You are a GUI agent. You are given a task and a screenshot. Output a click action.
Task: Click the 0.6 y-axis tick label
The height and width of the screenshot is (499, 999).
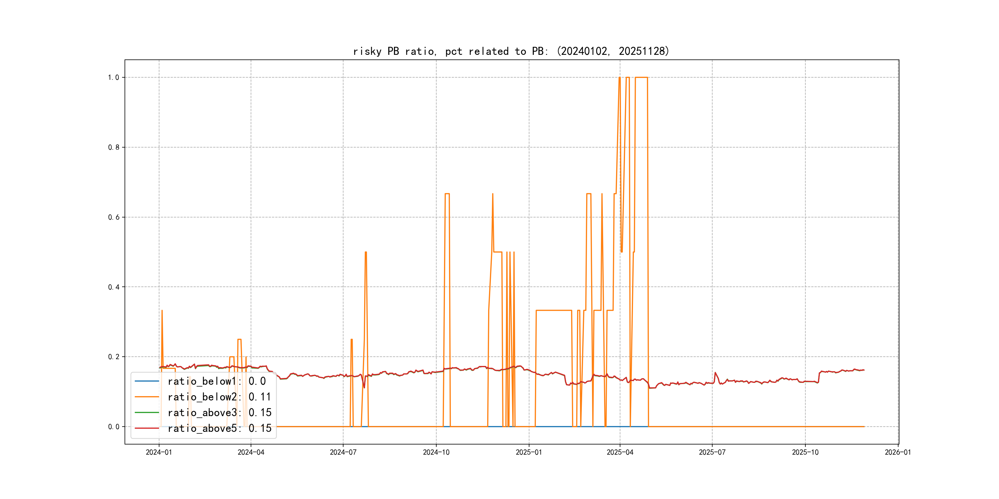pos(114,217)
